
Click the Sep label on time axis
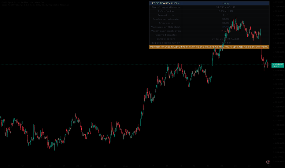[270, 166]
